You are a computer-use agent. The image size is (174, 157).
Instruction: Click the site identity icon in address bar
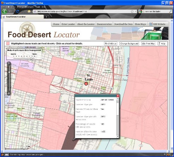35,11
